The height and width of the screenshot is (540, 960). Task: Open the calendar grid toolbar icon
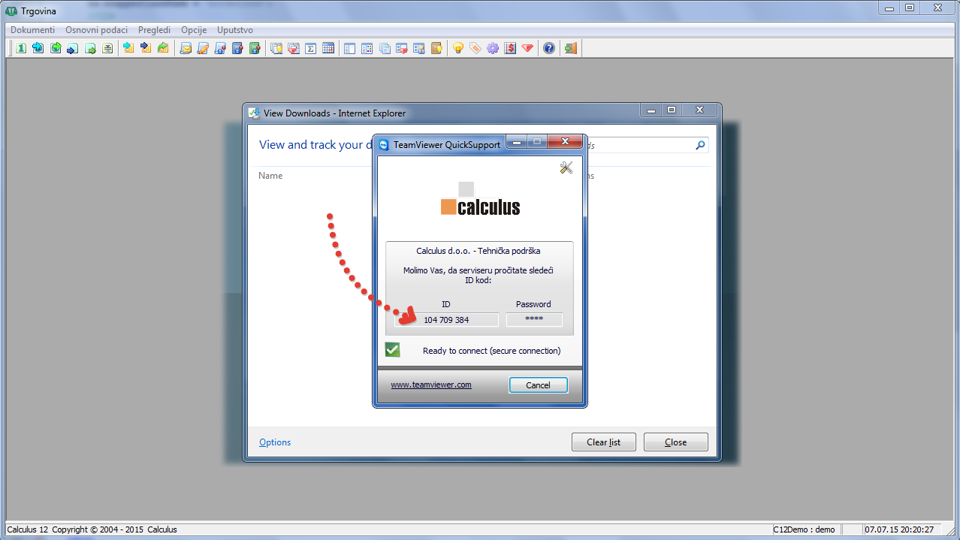coord(328,49)
